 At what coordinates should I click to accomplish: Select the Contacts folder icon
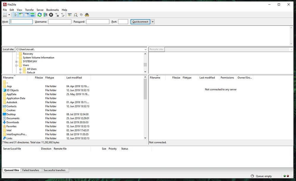click(x=4, y=106)
